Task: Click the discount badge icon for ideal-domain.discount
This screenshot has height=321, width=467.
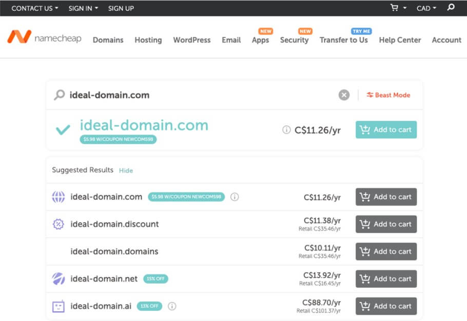Action: (x=59, y=224)
